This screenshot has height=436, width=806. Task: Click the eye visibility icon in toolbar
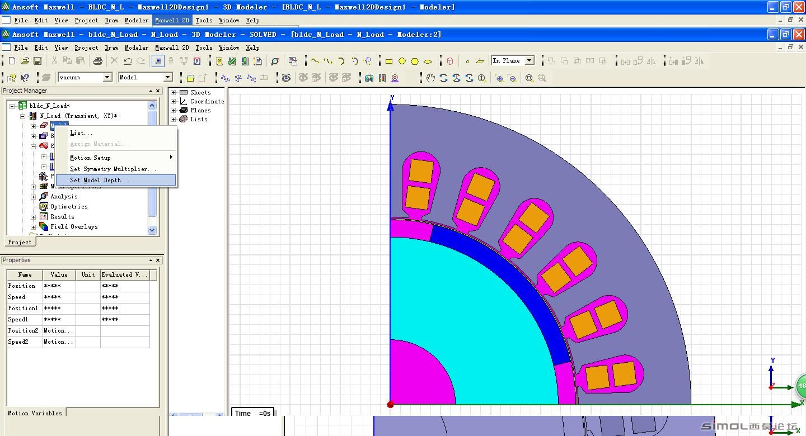point(286,78)
